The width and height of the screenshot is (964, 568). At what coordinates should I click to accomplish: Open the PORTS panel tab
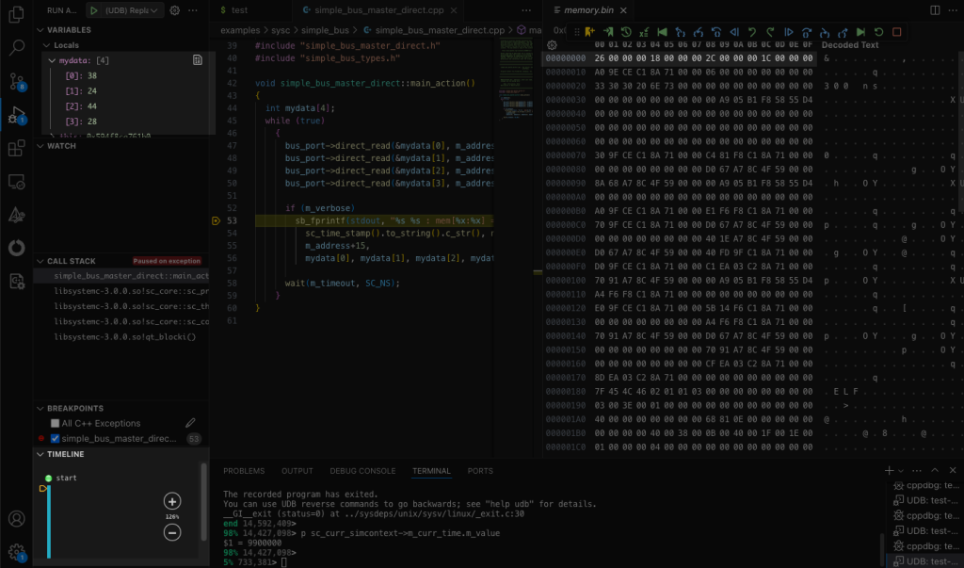pos(480,471)
